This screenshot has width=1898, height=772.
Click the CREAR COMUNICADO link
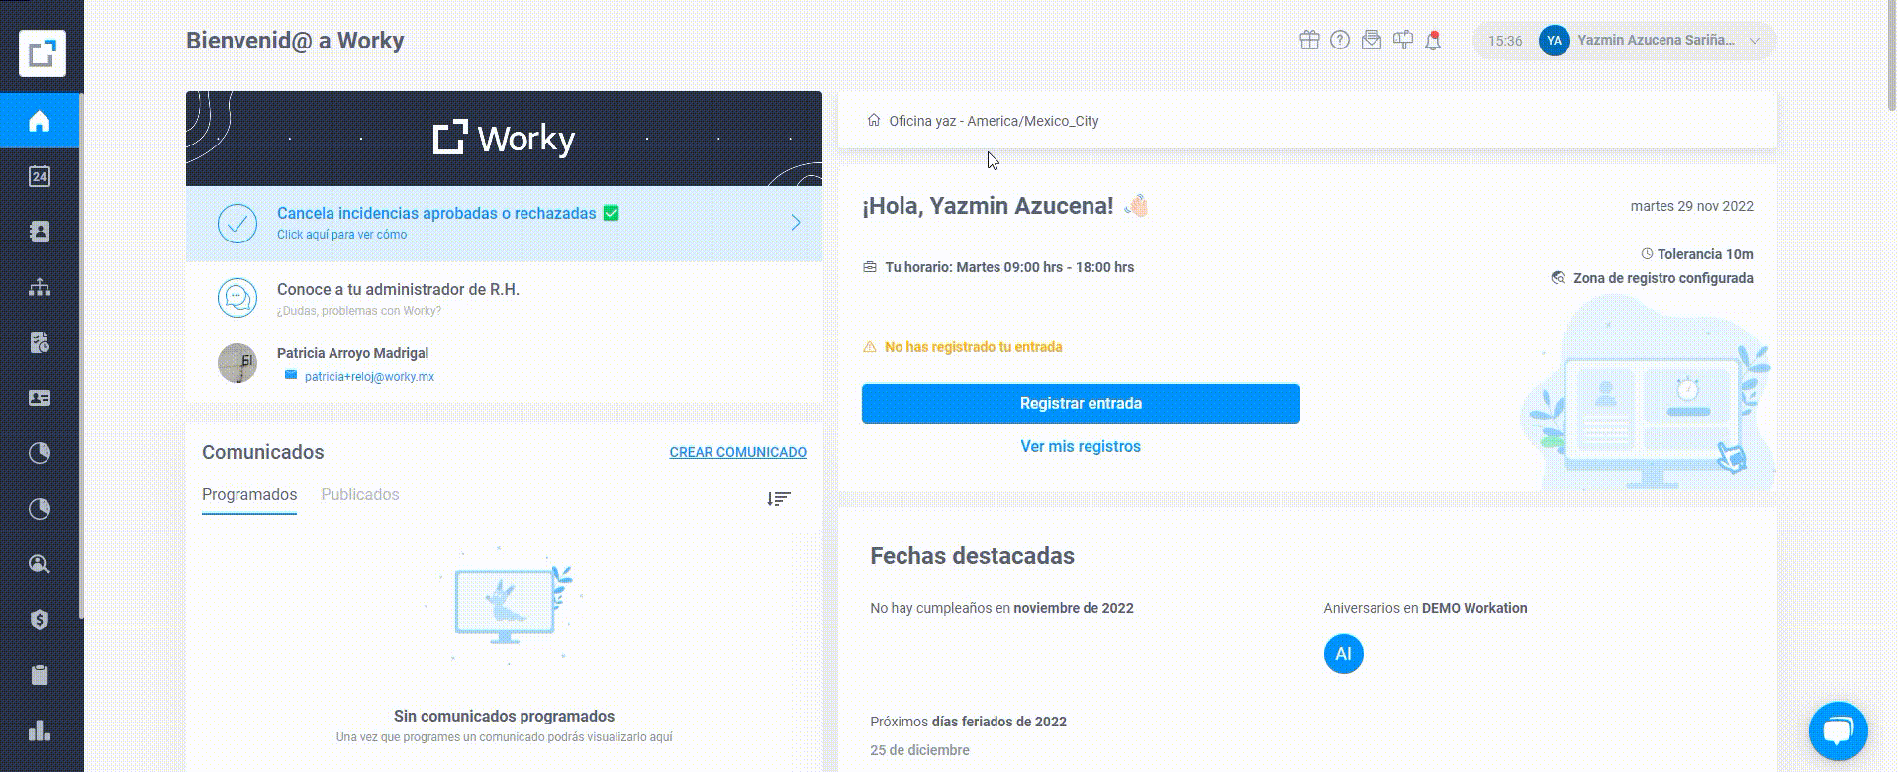pyautogui.click(x=738, y=452)
